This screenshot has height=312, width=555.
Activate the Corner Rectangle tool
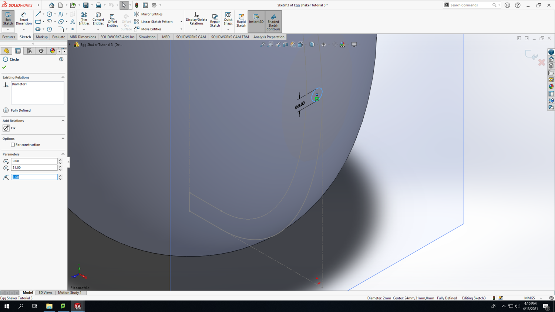point(38,21)
